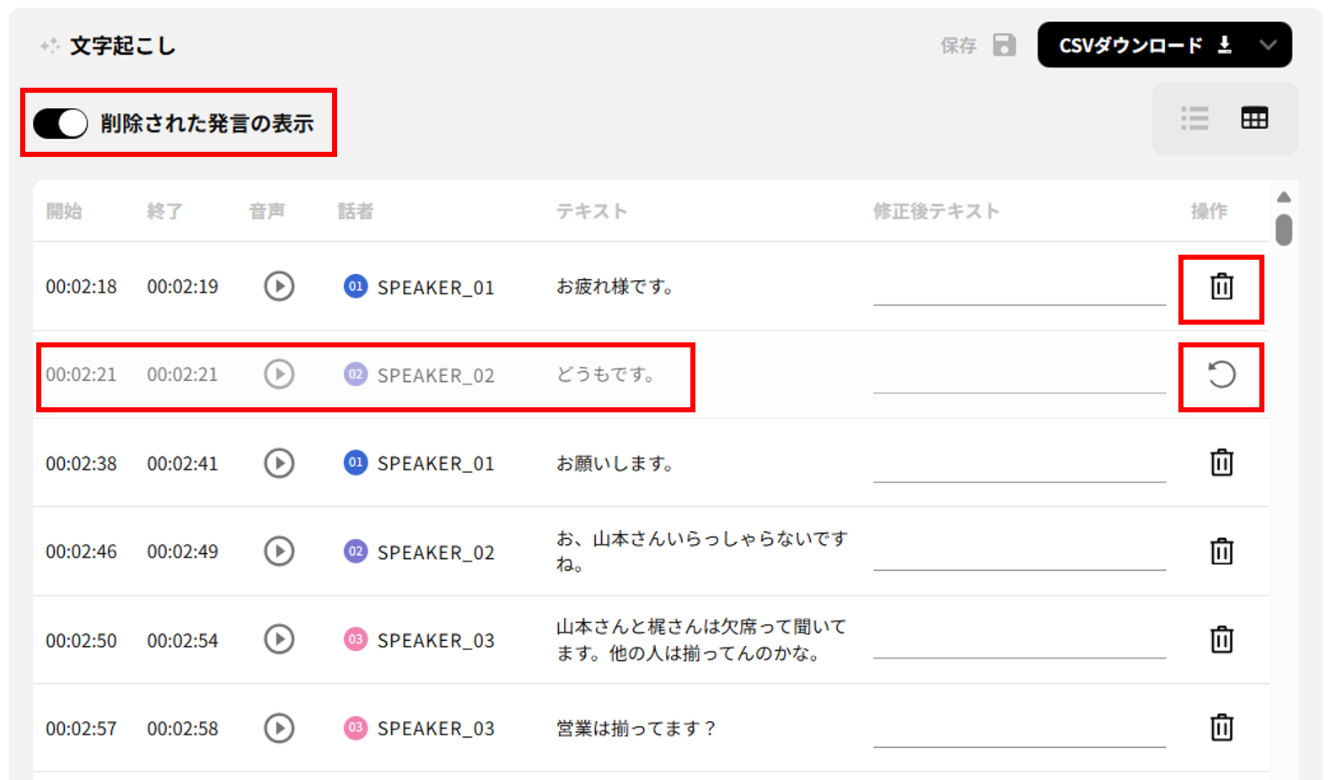Screen dimensions: 1331x780
Task: Click corrected text field for お疲れ様です。
Action: [1018, 289]
